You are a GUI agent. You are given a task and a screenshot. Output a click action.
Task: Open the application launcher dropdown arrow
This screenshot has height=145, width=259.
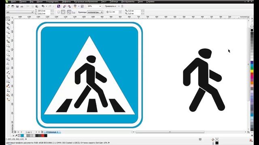(79, 6)
